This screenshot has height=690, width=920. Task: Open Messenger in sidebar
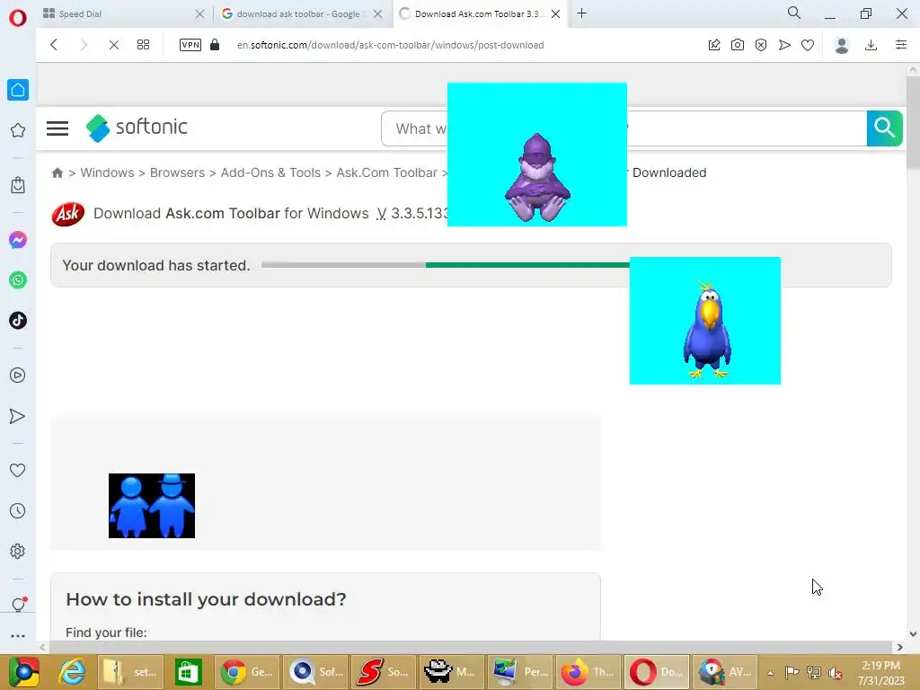click(18, 240)
